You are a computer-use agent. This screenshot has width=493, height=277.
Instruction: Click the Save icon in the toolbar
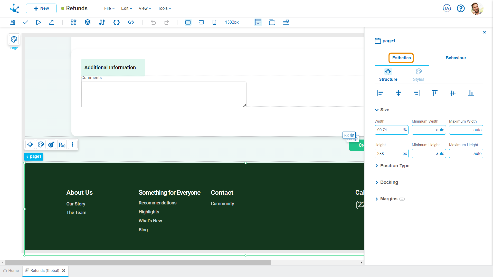[12, 22]
